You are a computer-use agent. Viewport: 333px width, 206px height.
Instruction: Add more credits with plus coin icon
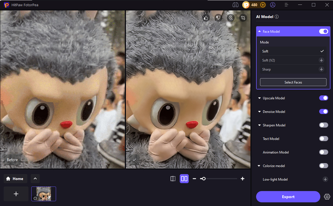263,5
